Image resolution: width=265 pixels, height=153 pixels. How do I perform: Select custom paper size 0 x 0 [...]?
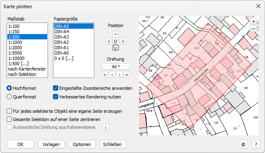pyautogui.click(x=73, y=58)
